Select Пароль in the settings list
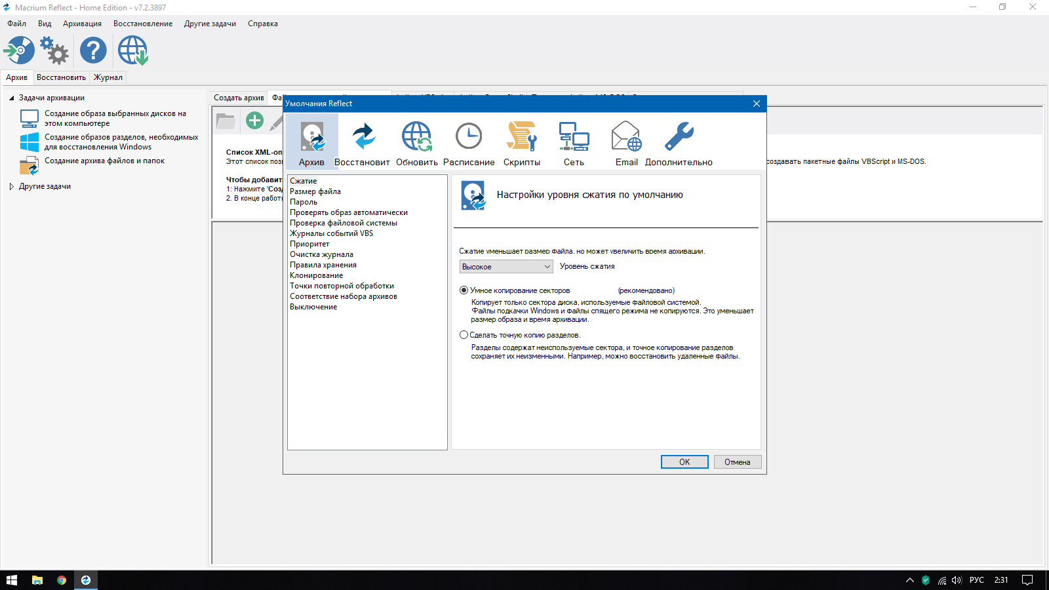 pos(304,202)
